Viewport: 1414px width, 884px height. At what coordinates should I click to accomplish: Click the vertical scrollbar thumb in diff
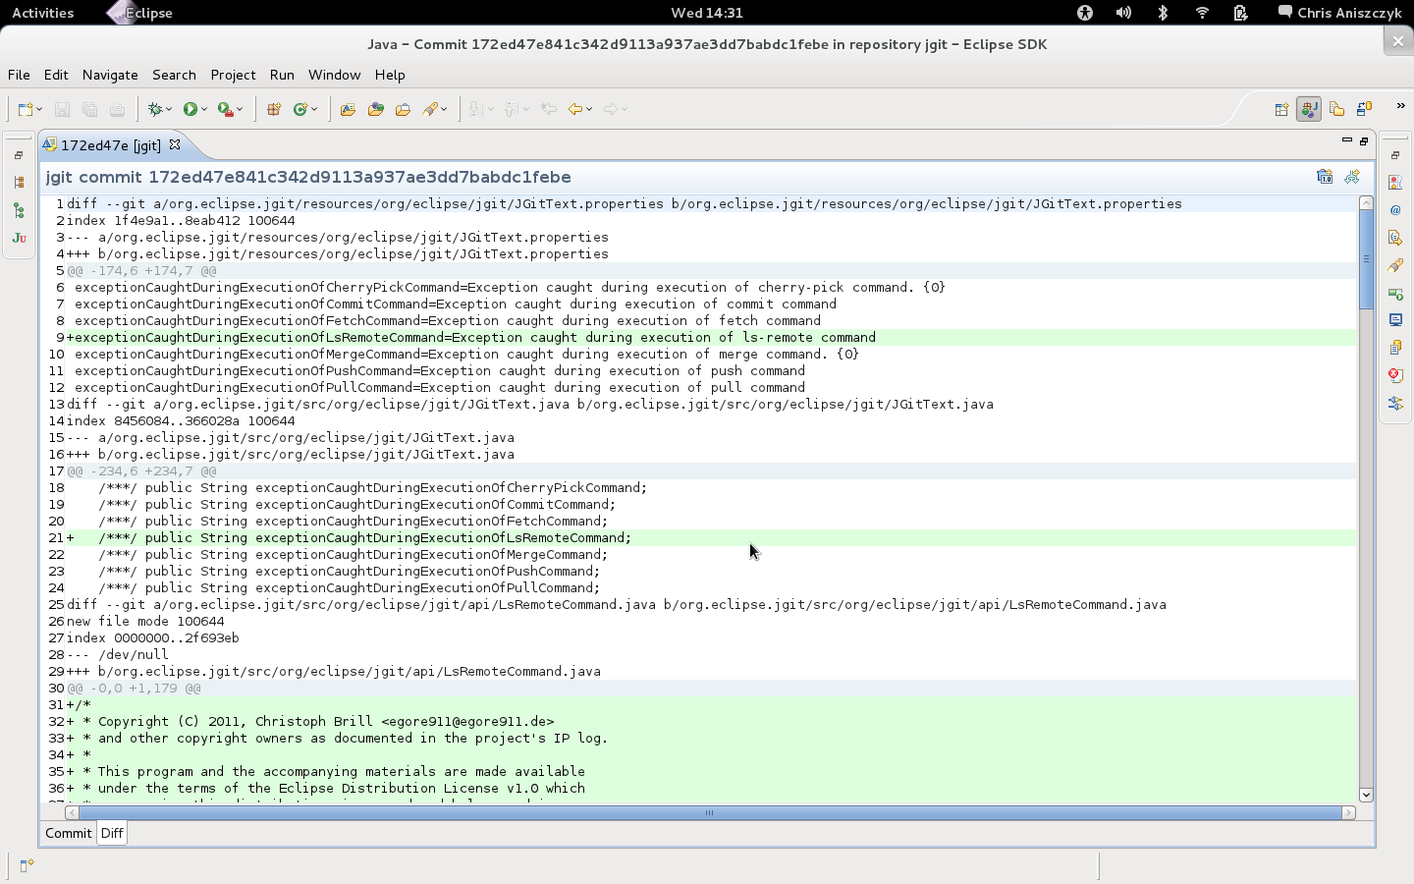pyautogui.click(x=1366, y=259)
